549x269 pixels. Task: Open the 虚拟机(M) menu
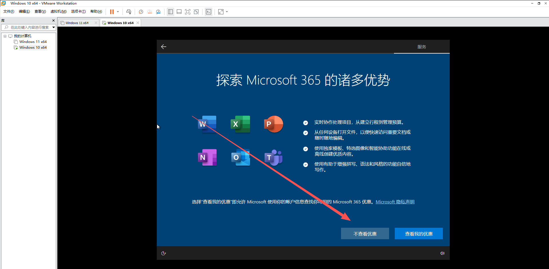58,11
